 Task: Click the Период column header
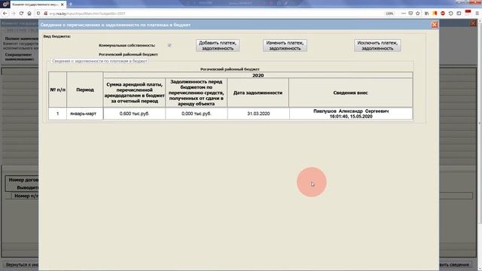click(x=85, y=90)
